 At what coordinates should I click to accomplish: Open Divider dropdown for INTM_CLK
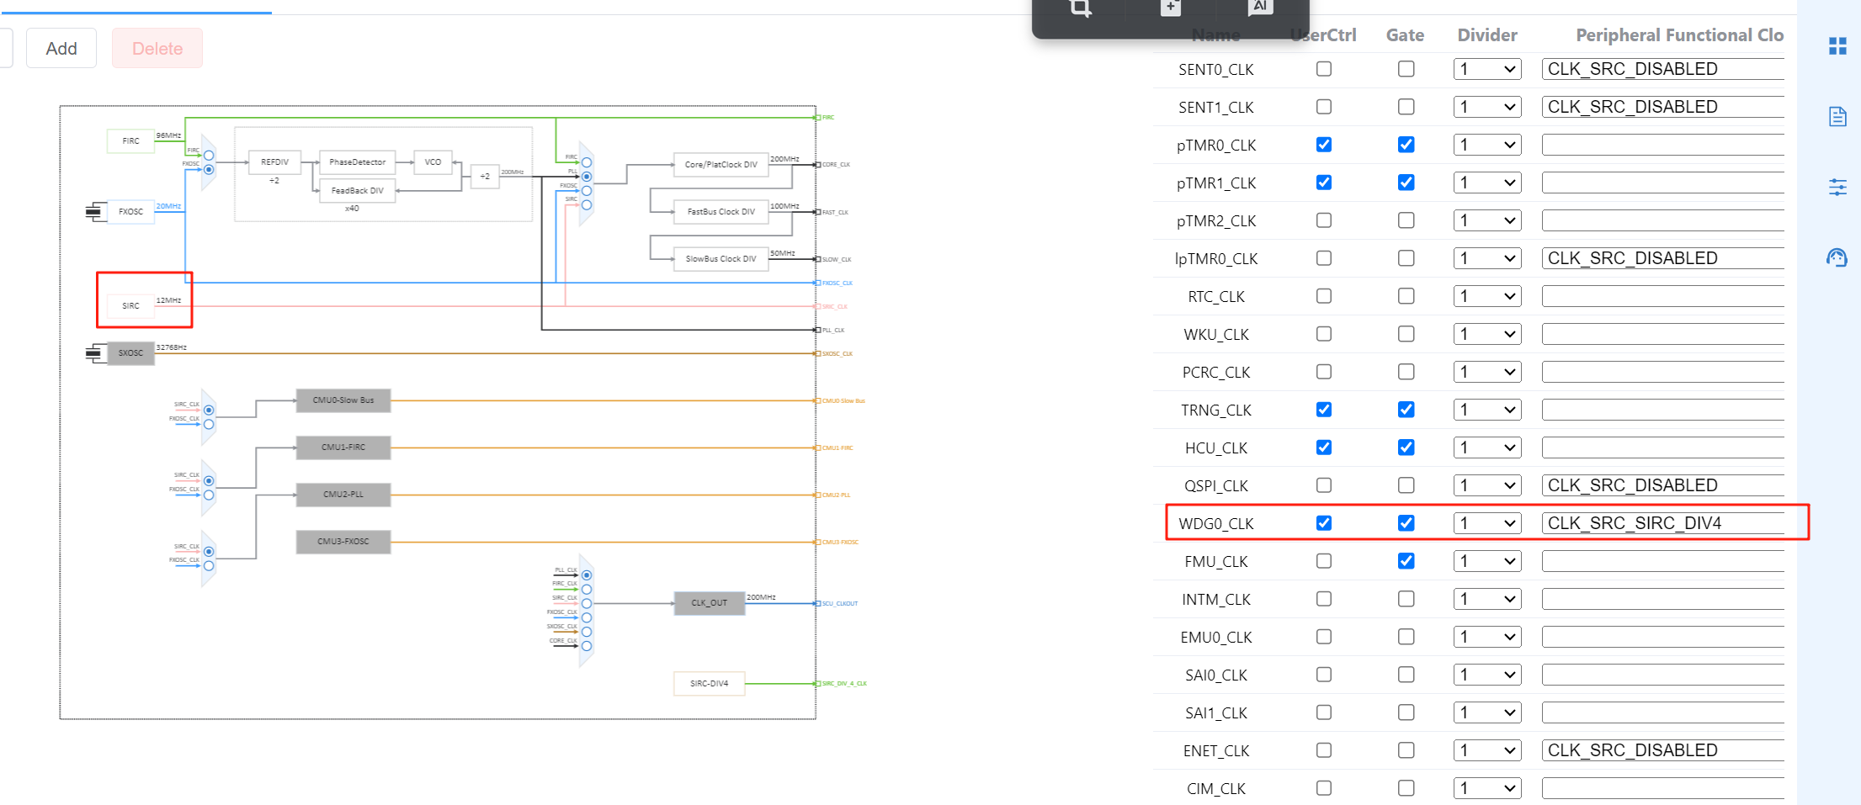pyautogui.click(x=1487, y=599)
